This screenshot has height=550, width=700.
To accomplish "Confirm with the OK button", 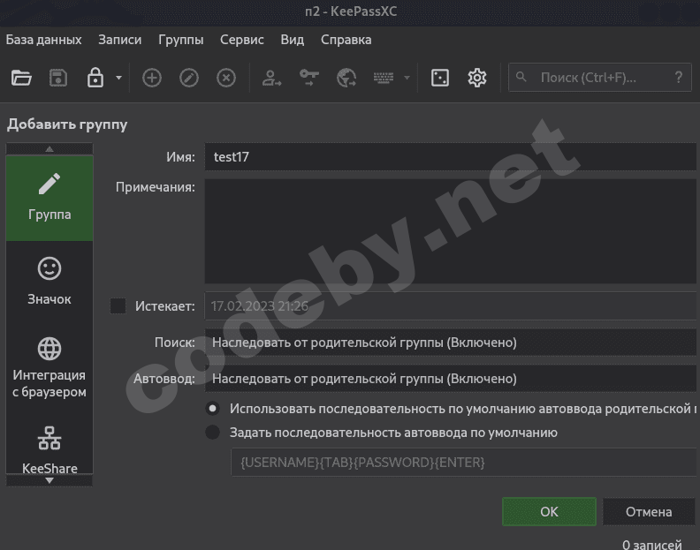I will pos(549,512).
